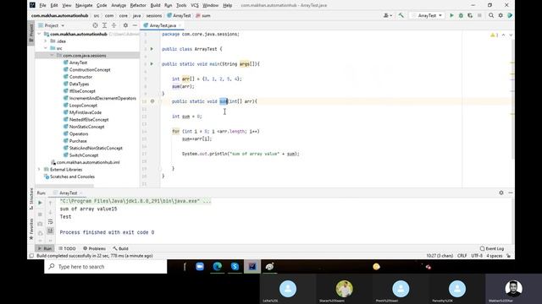
Task: Open IDE settings gear in top toolbar
Action: pyautogui.click(x=501, y=15)
